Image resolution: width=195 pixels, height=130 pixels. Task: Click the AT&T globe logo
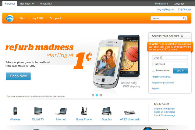click(10, 18)
